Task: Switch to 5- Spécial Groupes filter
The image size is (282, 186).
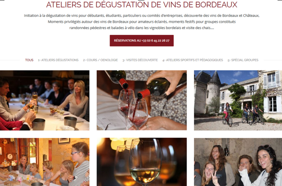Action: pos(243,60)
